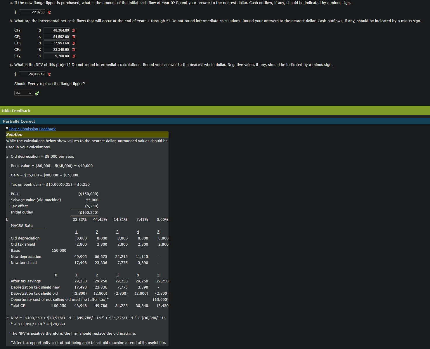The width and height of the screenshot is (430, 349).
Task: Focus the CF4 input showing 33,849.60
Action: point(57,50)
